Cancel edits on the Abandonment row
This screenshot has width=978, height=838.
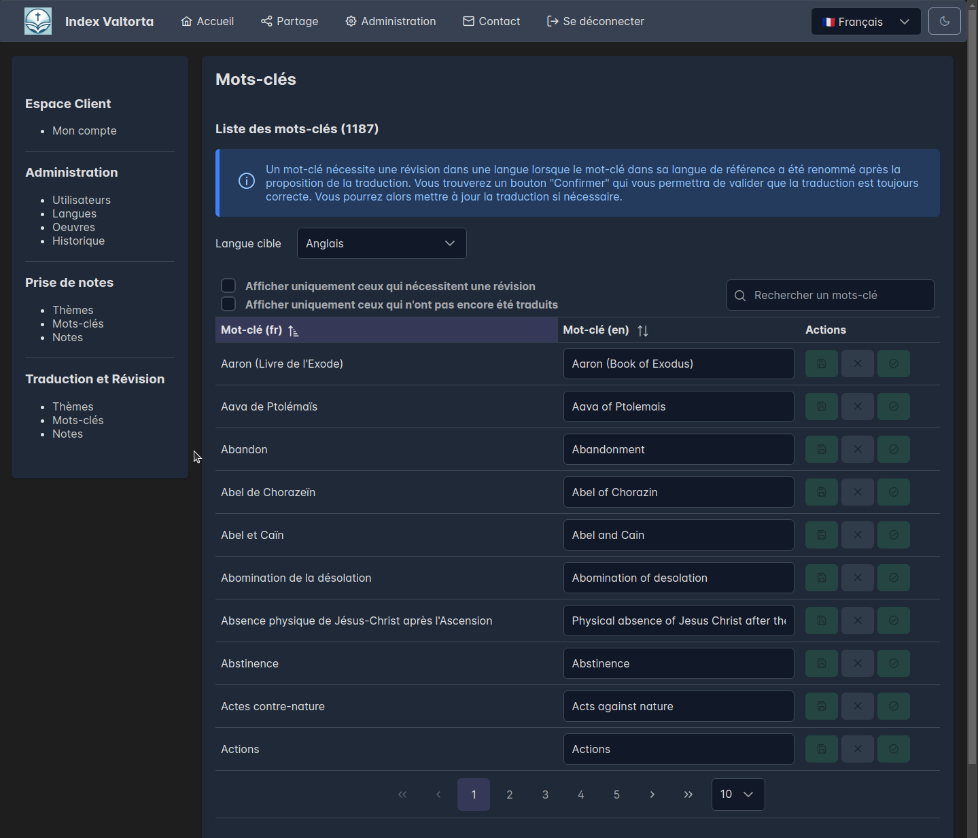pos(857,449)
